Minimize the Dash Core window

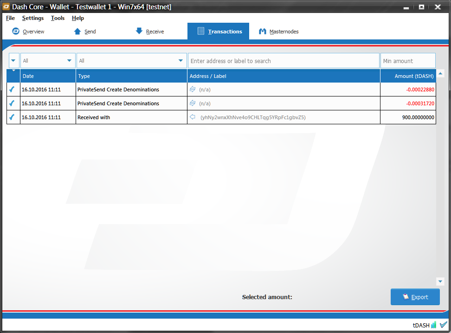406,7
